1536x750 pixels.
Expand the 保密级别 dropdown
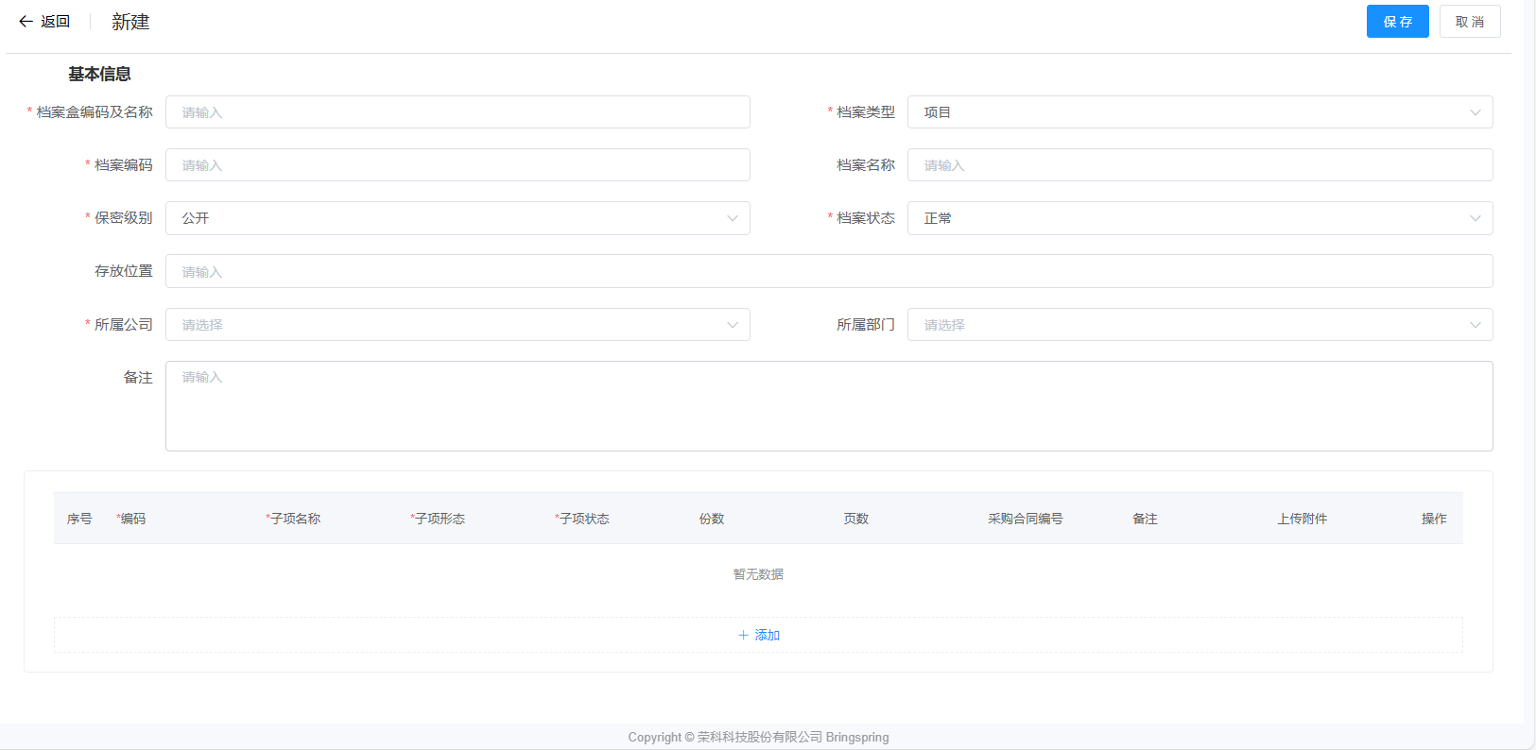coord(457,218)
